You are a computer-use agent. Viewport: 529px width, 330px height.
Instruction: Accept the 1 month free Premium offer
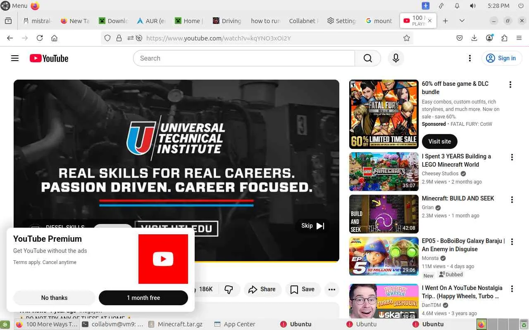click(143, 298)
